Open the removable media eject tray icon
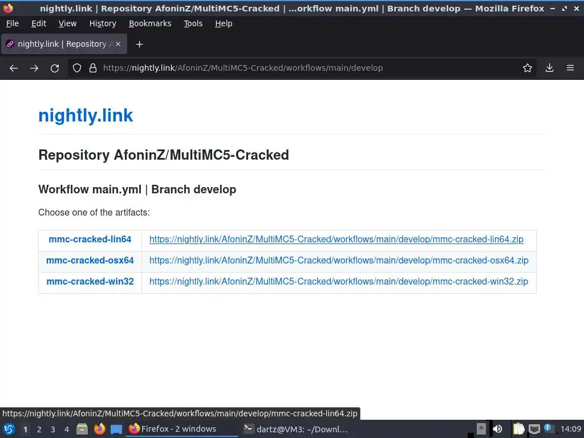The height and width of the screenshot is (438, 584). point(481,429)
